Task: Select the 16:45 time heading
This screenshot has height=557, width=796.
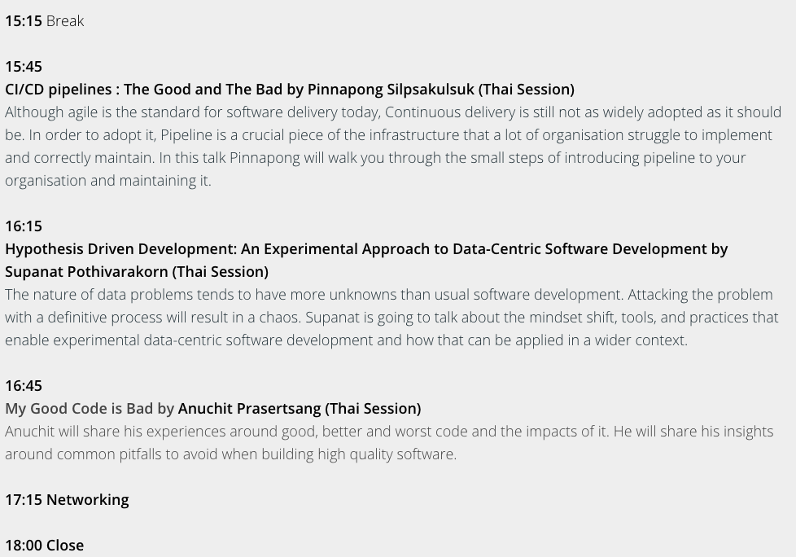Action: point(24,386)
